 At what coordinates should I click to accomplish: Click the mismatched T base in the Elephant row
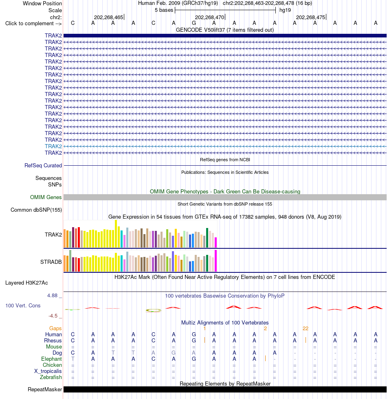pos(73,359)
